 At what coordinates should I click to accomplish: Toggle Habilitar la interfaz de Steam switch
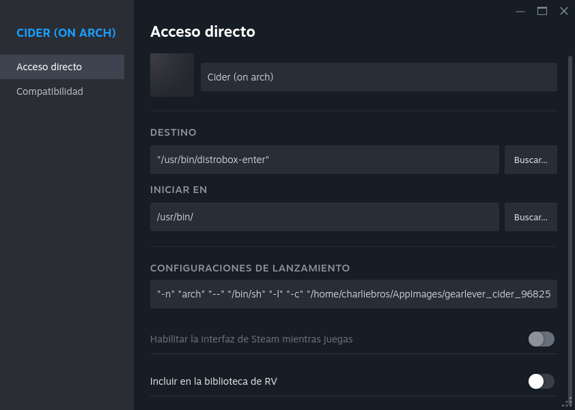tap(542, 339)
